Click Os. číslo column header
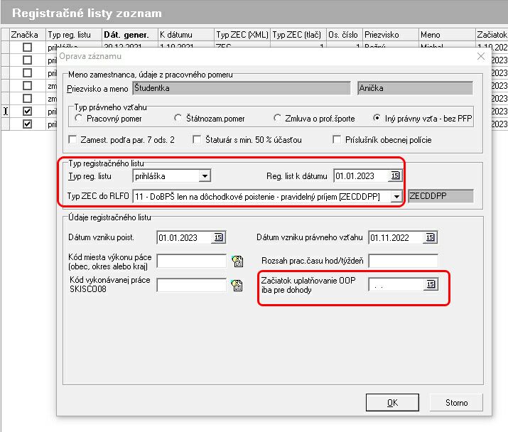Viewport: 508px width, 432px height. pos(344,35)
